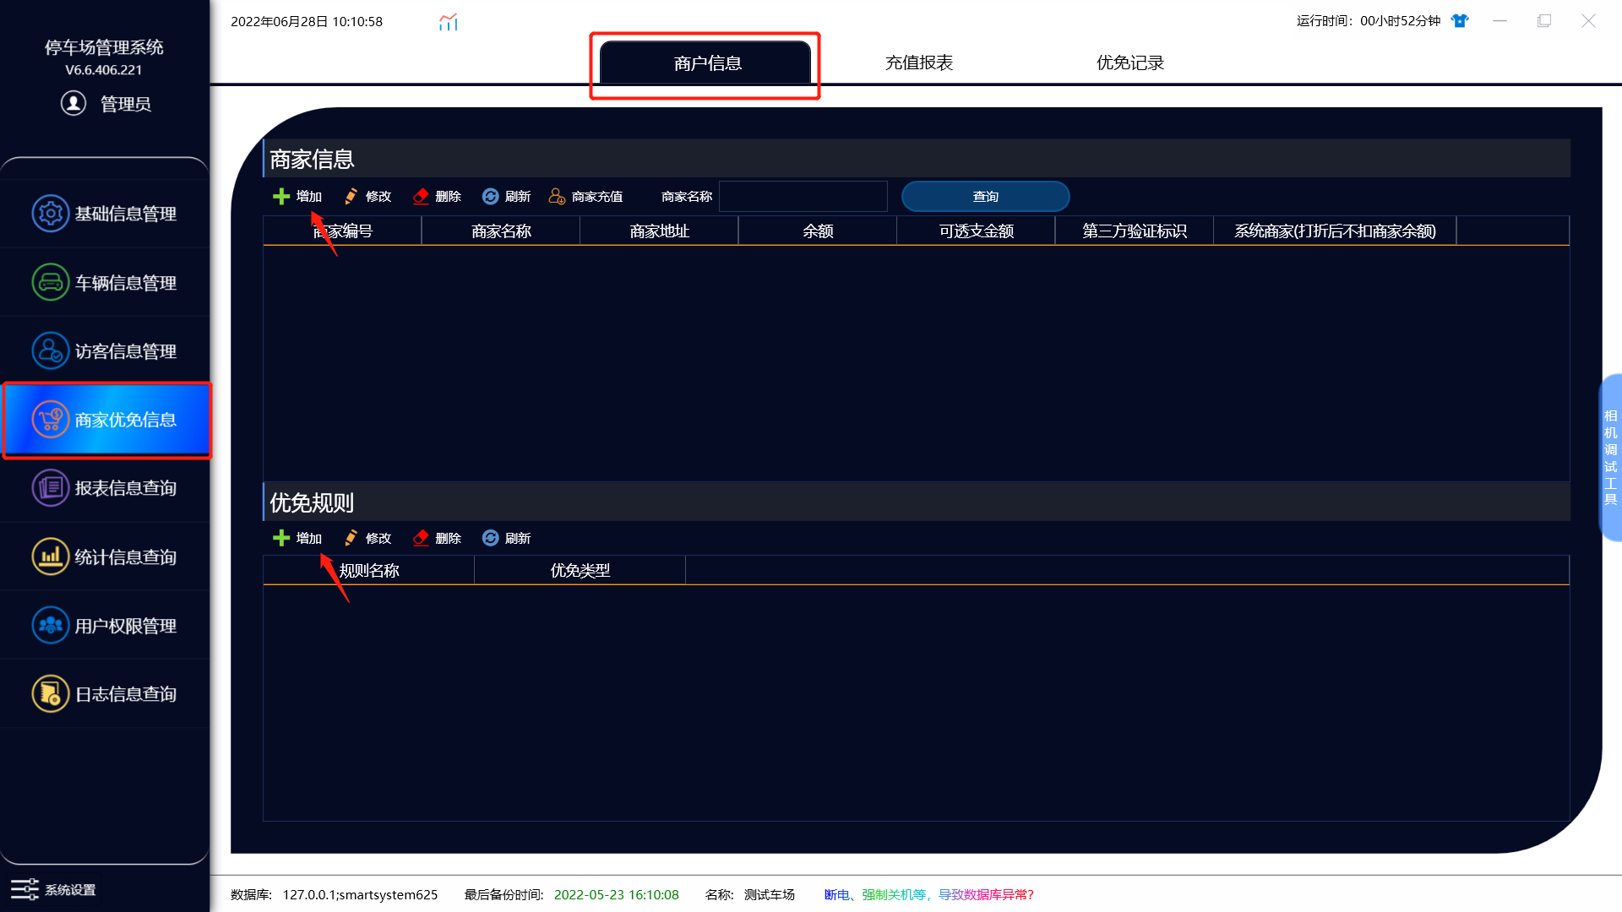Image resolution: width=1622 pixels, height=912 pixels.
Task: Click the database warning link in status bar
Action: 928,894
